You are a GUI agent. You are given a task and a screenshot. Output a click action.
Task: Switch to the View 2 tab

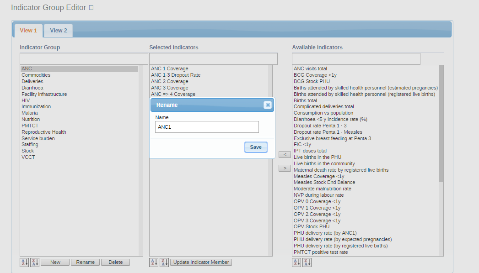pyautogui.click(x=59, y=31)
